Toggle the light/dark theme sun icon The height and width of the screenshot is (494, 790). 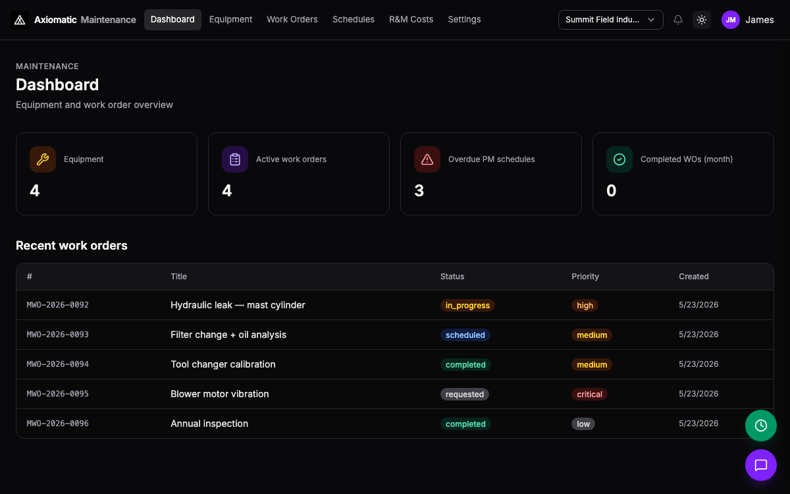(x=702, y=20)
